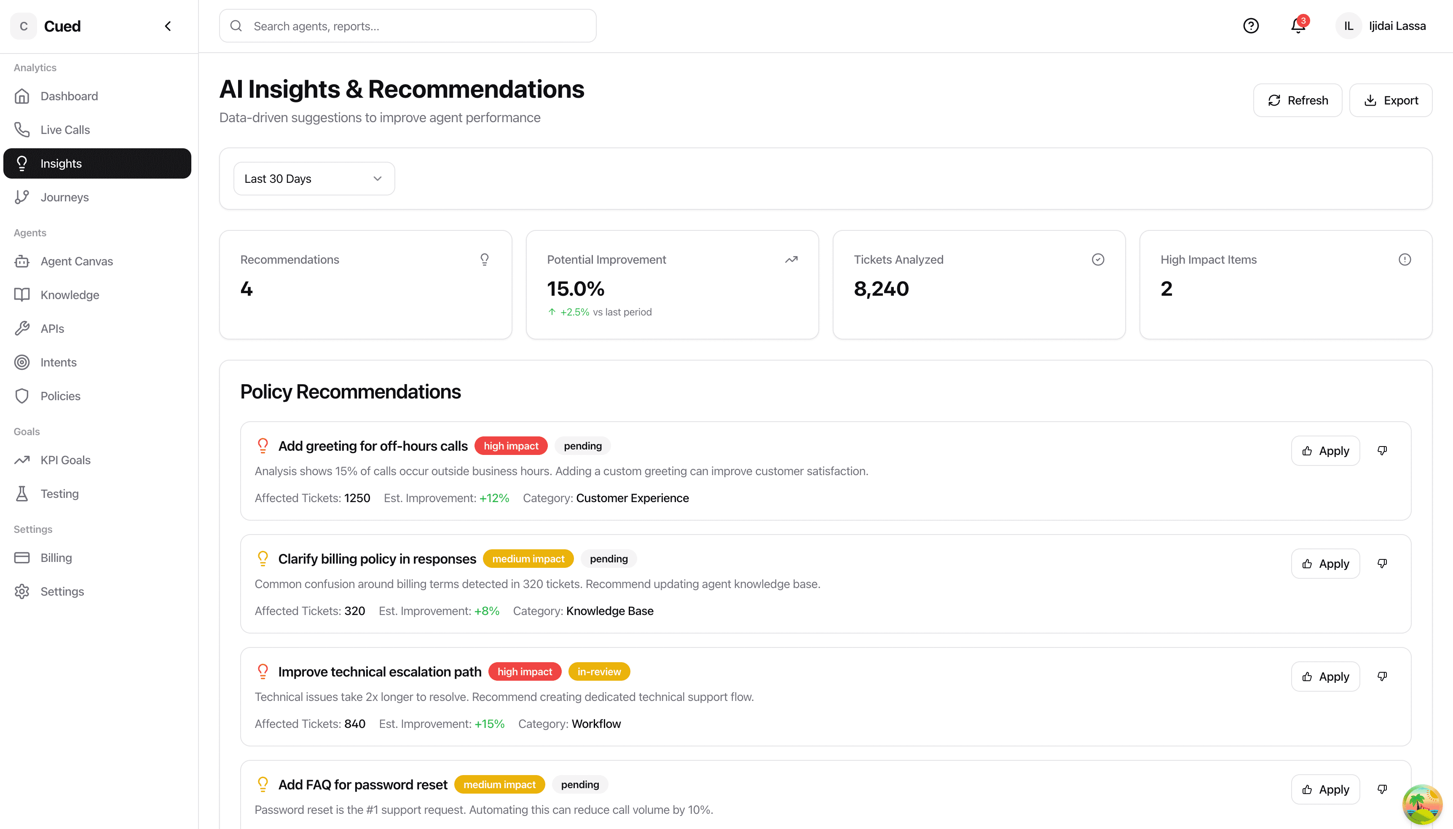Open the Dashboard from the sidebar

(x=69, y=96)
